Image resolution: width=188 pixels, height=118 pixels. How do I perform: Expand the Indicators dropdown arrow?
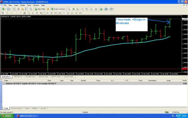tap(103, 9)
